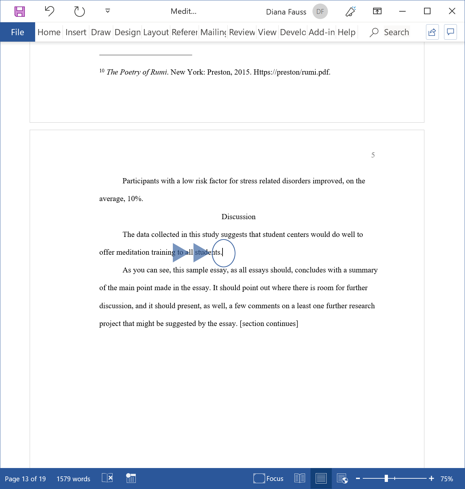Viewport: 465px width, 489px height.
Task: Open zoom dialog via 75% level
Action: click(x=447, y=479)
